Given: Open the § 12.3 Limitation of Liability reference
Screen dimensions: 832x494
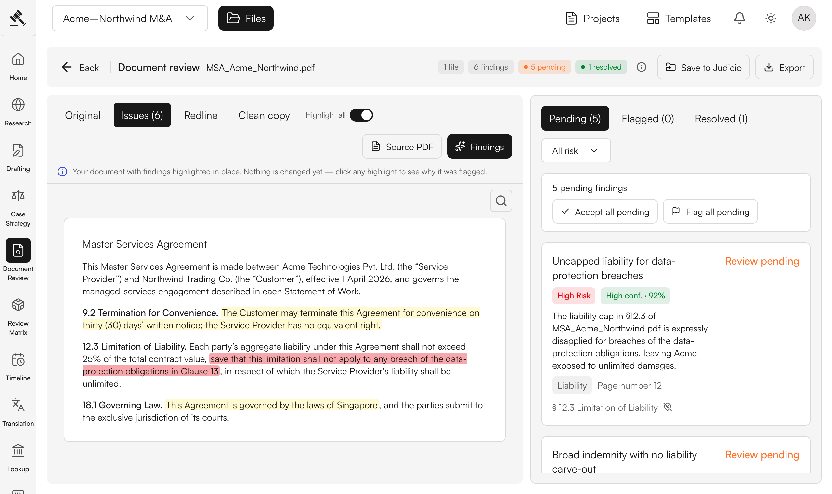Looking at the screenshot, I should [605, 408].
